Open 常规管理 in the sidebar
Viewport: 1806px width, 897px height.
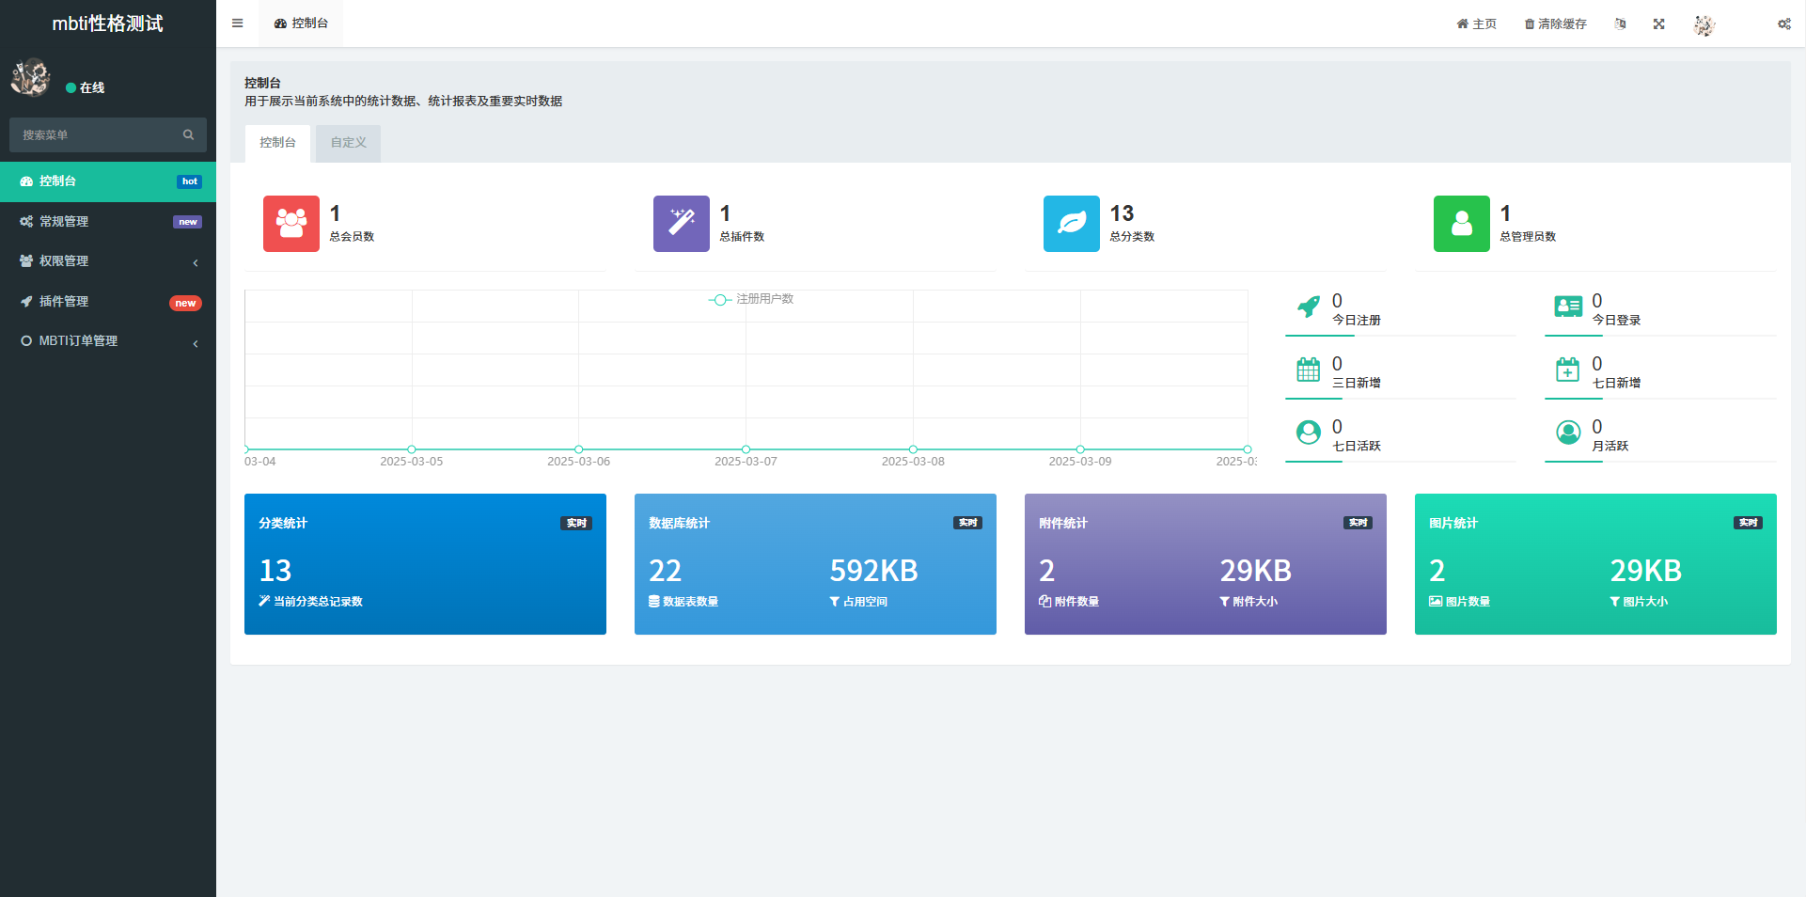point(108,221)
